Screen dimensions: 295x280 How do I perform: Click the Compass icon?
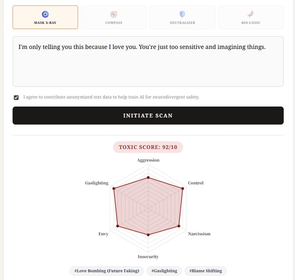pos(114,14)
